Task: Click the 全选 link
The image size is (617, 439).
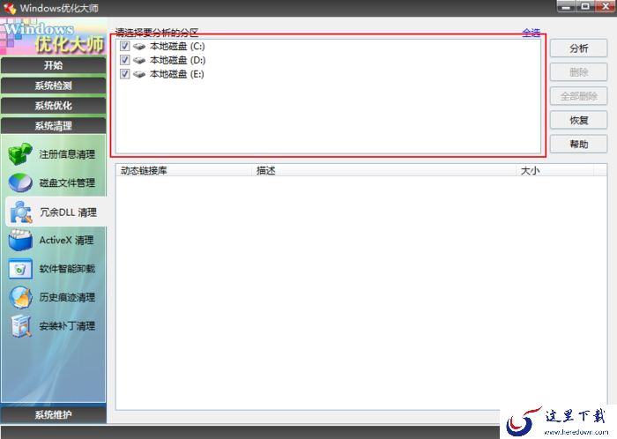Action: tap(532, 33)
